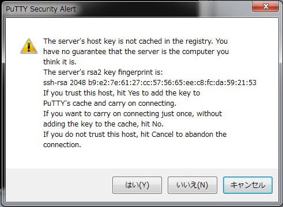Click the yellow warning triangle icon
Viewport: 283px width, 207px height.
[29, 46]
